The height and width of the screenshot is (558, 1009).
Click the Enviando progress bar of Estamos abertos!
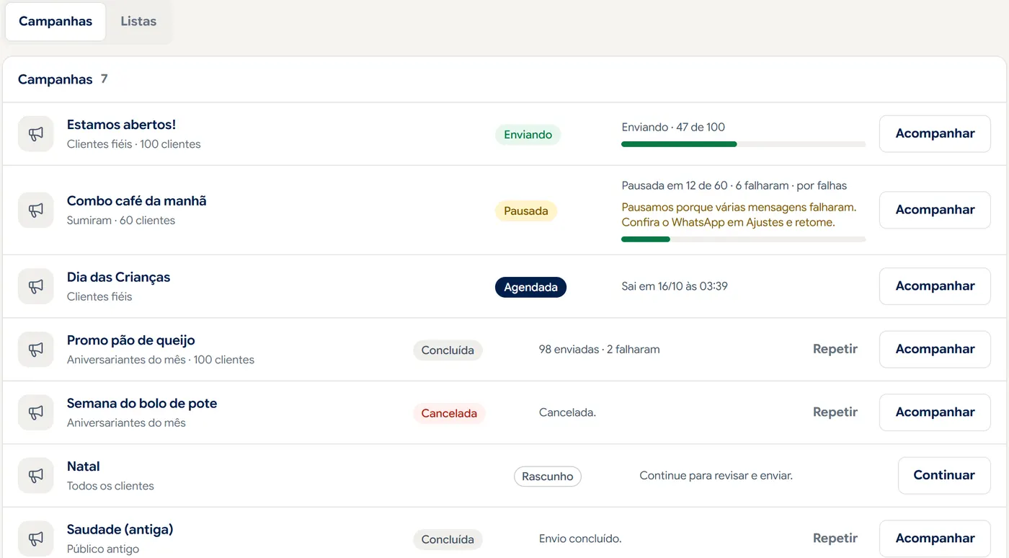pos(743,144)
